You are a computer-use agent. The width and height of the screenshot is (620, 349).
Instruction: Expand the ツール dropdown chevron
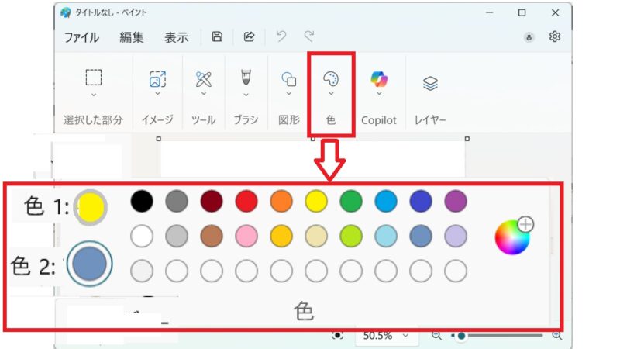[204, 94]
